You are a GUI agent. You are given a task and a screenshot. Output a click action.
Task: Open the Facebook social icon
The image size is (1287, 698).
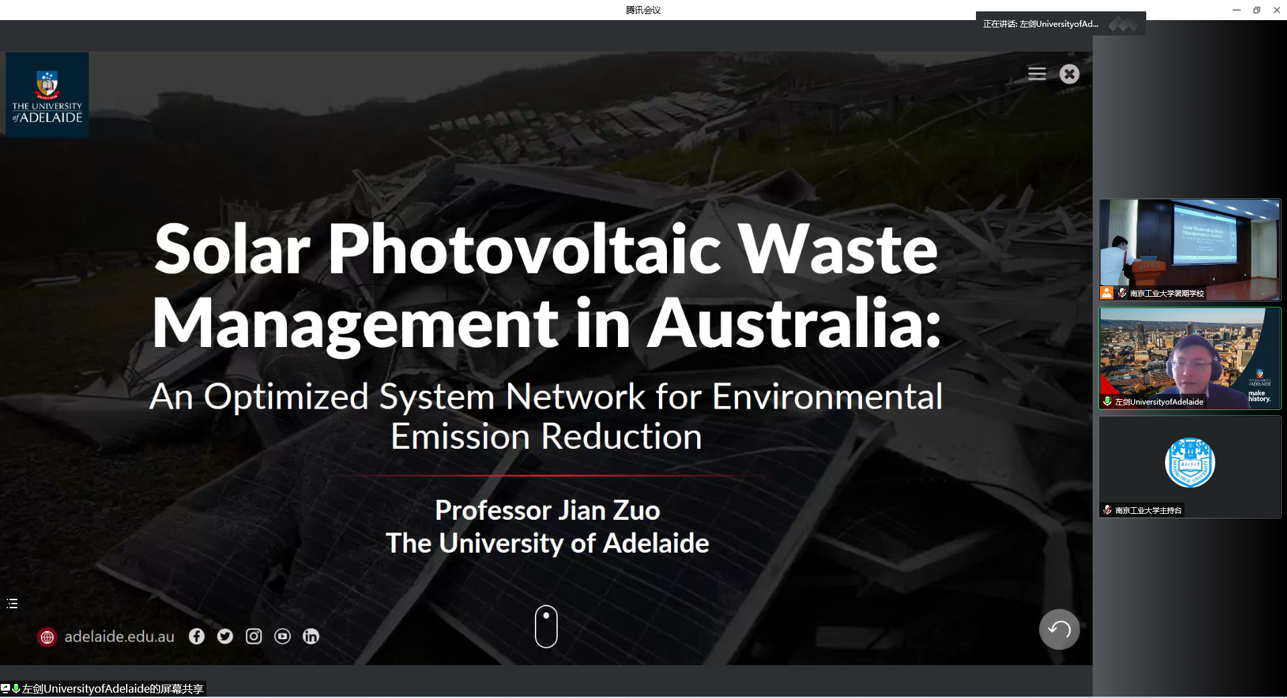(x=196, y=636)
